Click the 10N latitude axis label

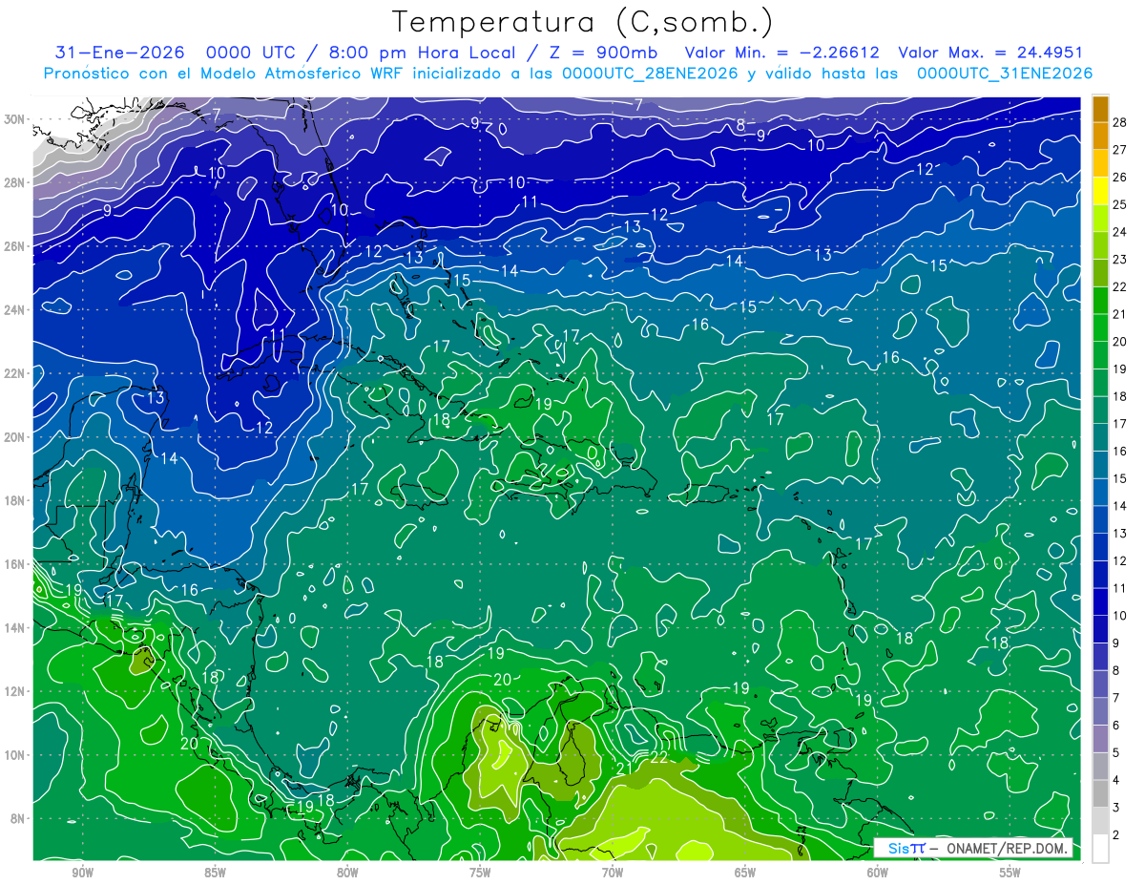16,755
